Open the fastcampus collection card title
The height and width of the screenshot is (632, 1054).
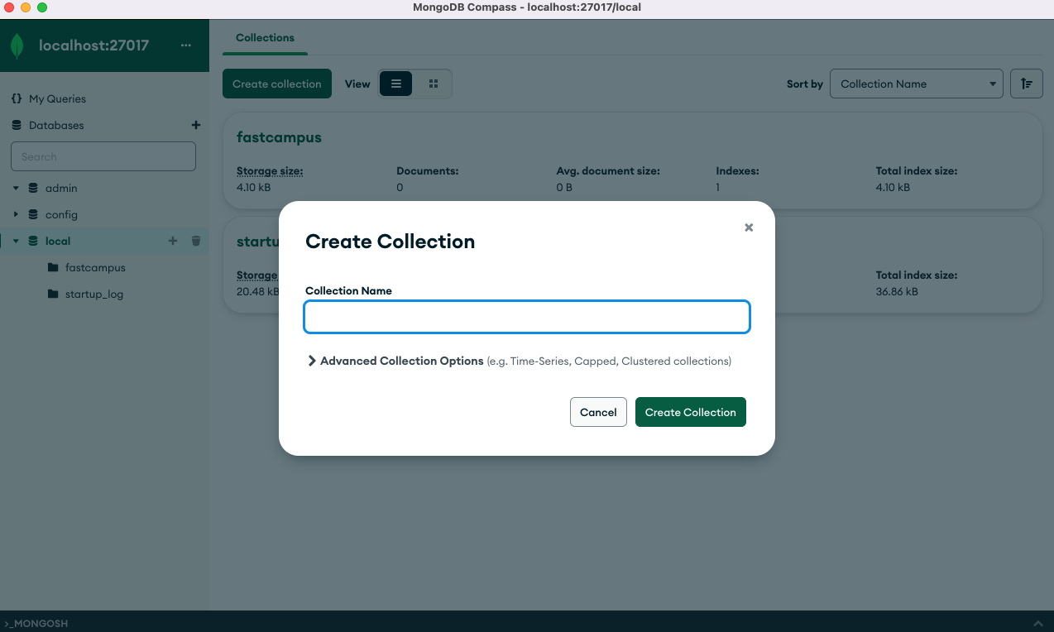[279, 137]
